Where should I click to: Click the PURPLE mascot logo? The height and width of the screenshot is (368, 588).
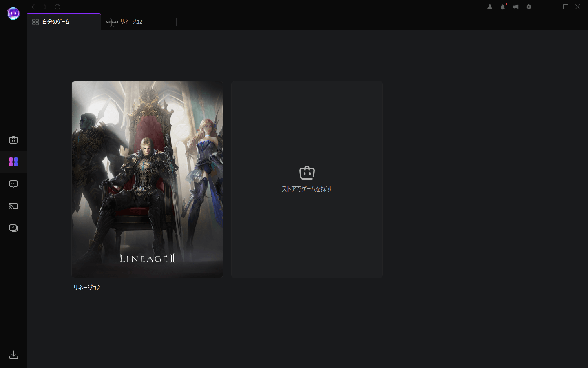click(13, 13)
